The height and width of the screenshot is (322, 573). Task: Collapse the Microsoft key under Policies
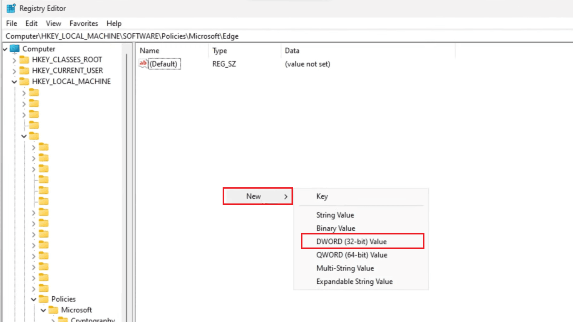43,310
